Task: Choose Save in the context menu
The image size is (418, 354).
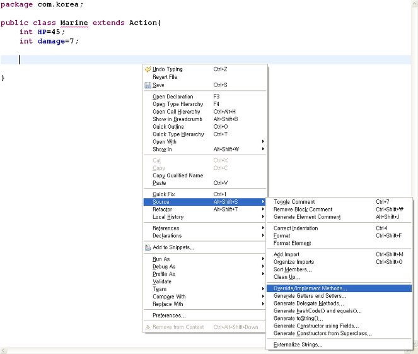Action: click(x=205, y=85)
